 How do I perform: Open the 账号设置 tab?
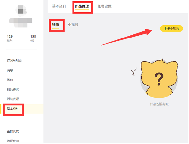pyautogui.click(x=105, y=6)
